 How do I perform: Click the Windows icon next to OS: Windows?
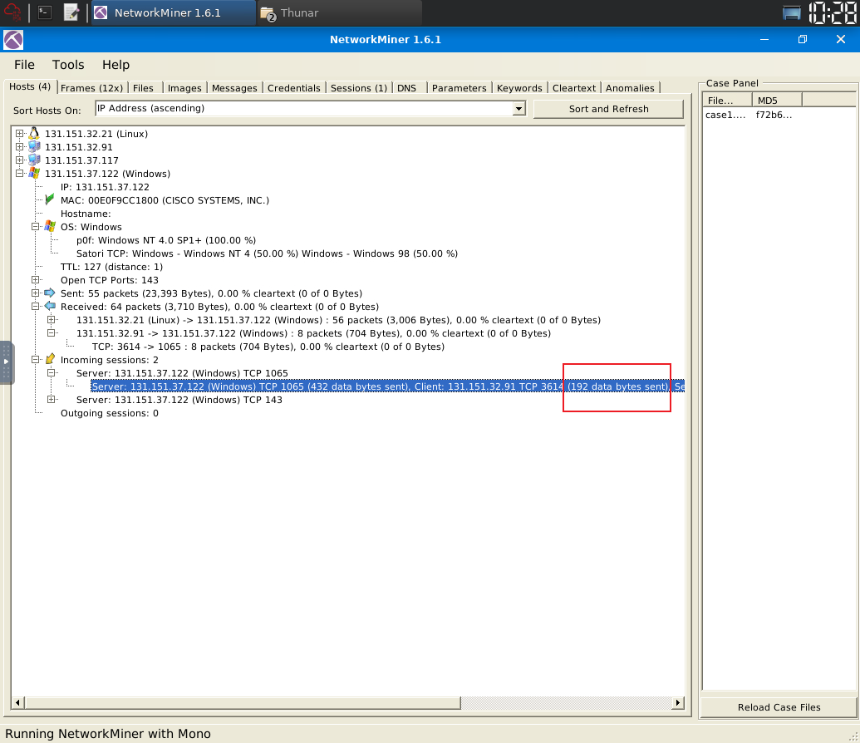pos(50,226)
